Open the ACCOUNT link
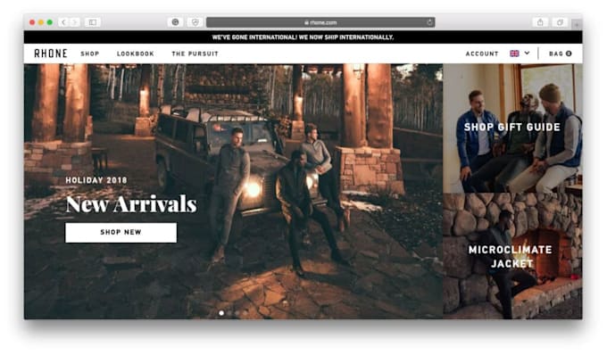Screen dimensions: 607x355 [x=482, y=54]
